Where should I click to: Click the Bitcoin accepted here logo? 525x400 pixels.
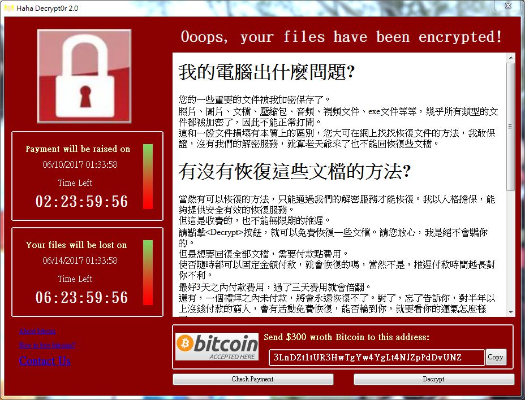217,347
